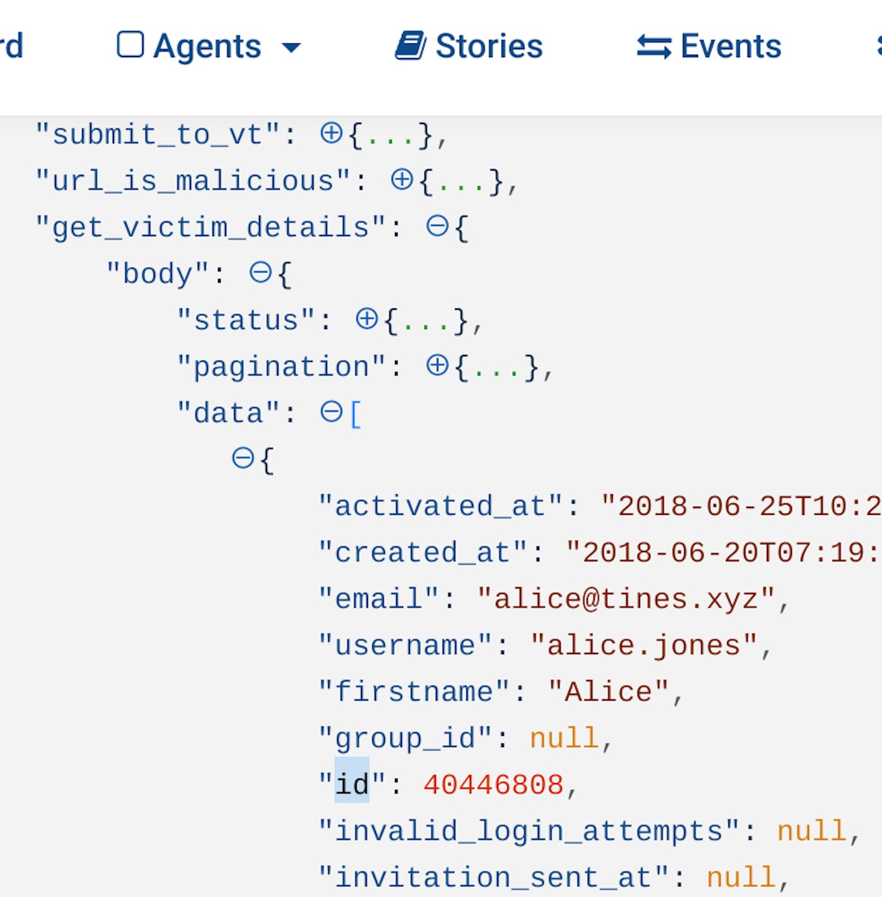Expand the status object
882x897 pixels.
[367, 319]
